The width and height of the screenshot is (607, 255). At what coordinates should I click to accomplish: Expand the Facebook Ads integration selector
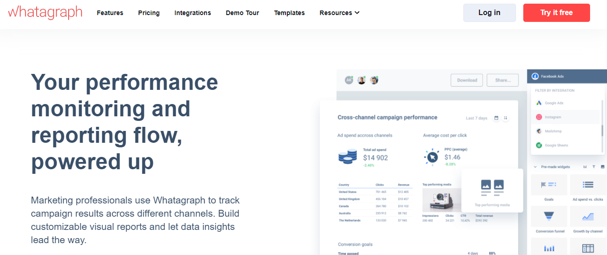(x=567, y=76)
